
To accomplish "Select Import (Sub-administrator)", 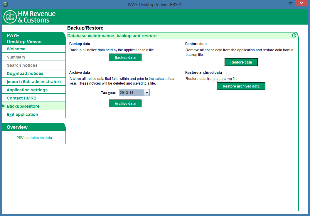I will coord(34,82).
